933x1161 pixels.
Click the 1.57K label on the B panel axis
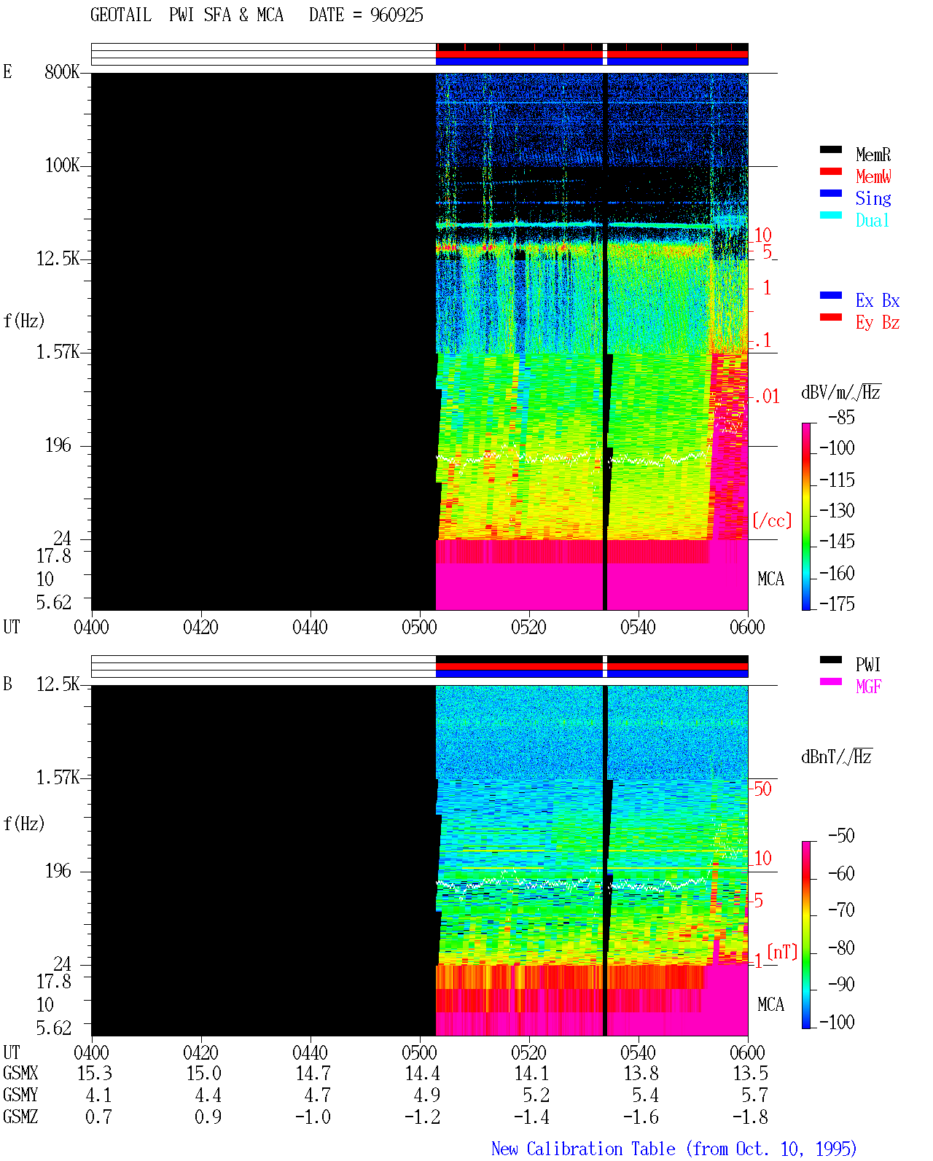pos(58,778)
